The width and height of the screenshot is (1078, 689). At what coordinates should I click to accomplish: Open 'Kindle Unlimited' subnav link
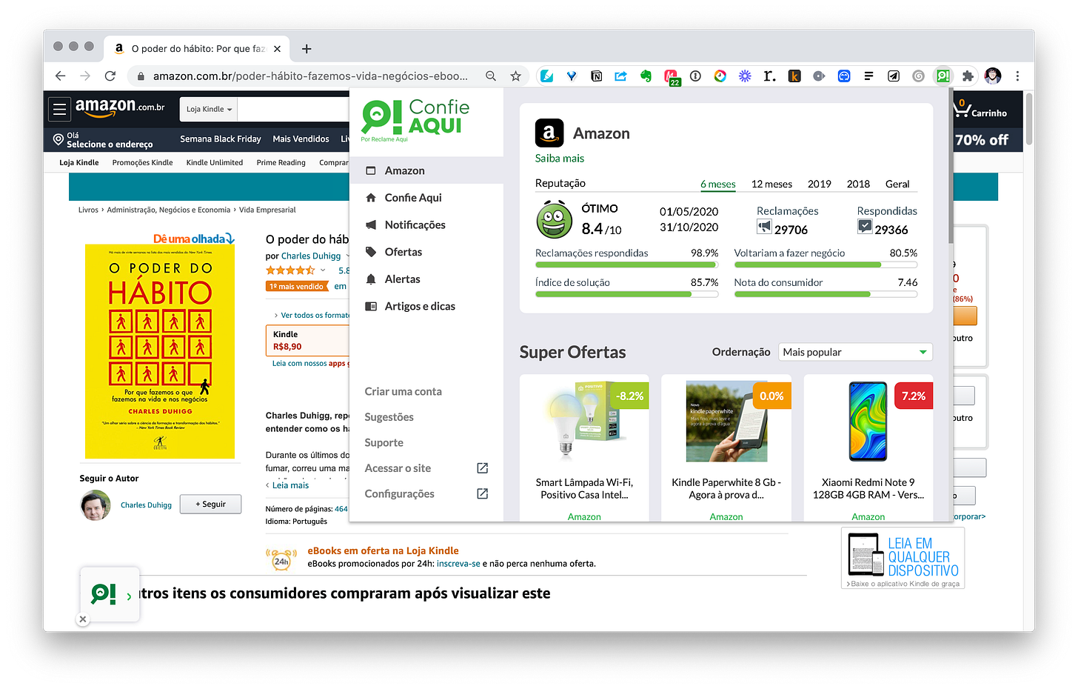[214, 163]
